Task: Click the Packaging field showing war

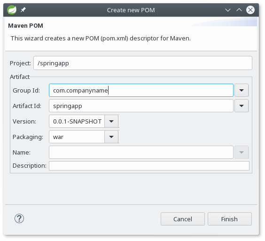Action: click(x=77, y=137)
